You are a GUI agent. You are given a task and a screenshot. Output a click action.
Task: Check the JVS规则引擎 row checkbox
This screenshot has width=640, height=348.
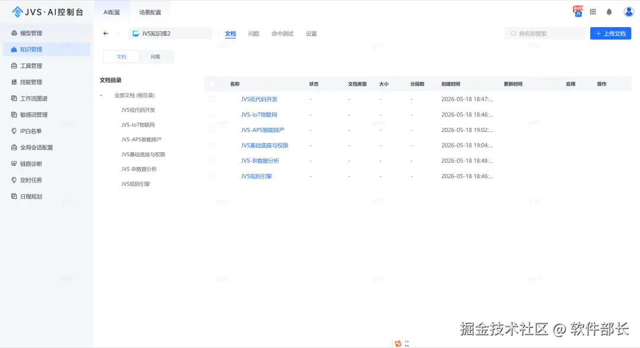(x=212, y=176)
